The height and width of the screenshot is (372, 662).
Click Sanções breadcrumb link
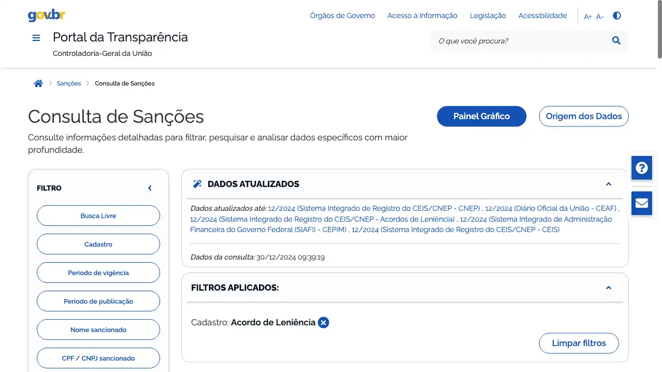point(69,83)
